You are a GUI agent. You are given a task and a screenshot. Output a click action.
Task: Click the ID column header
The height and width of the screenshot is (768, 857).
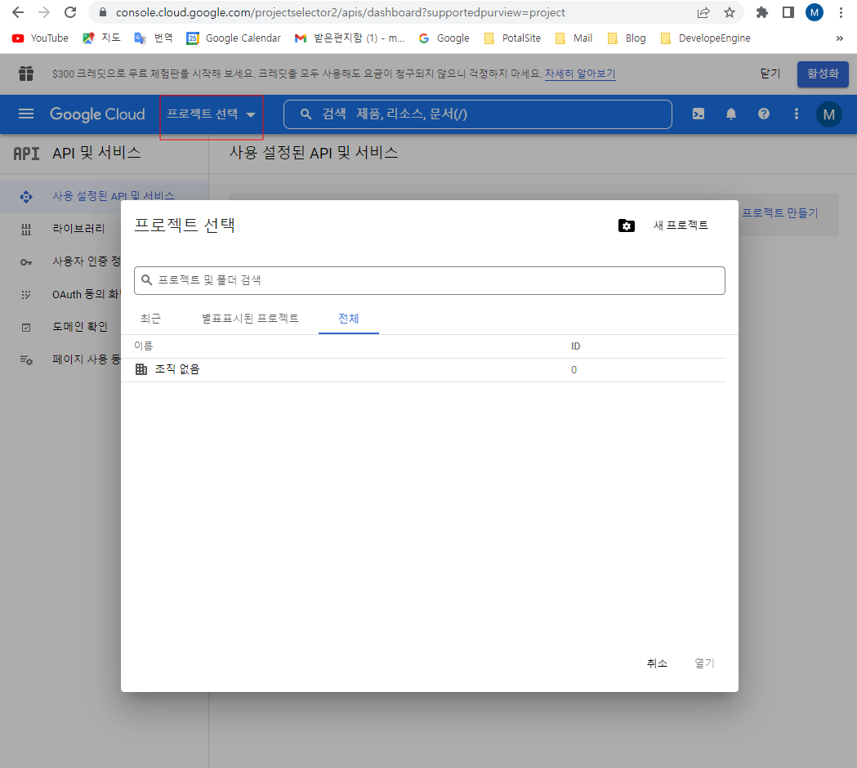tap(575, 346)
